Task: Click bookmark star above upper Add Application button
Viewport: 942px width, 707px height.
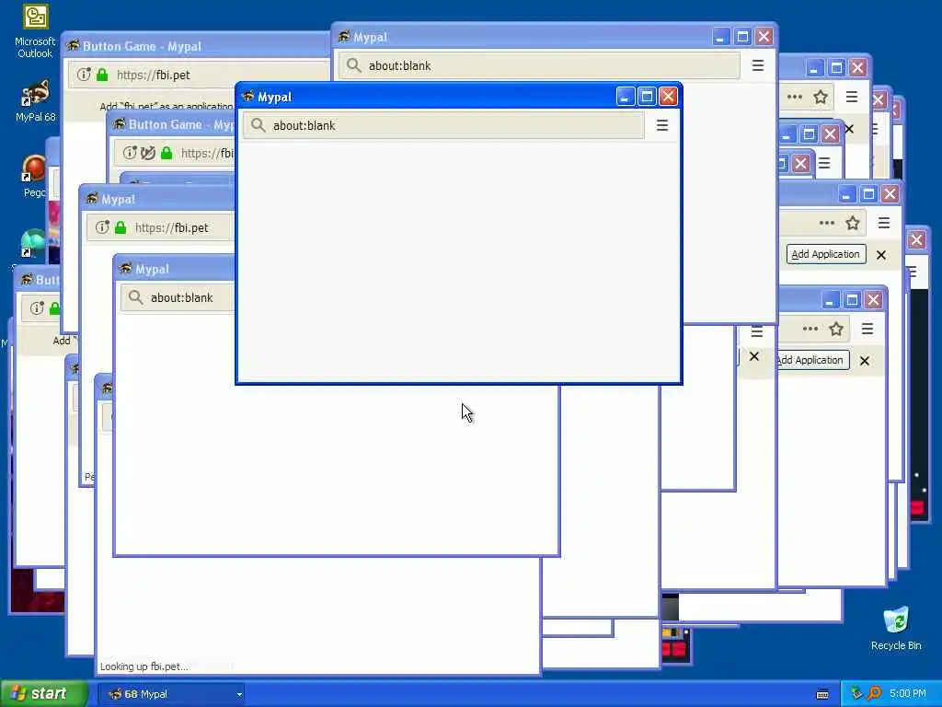Action: point(853,223)
